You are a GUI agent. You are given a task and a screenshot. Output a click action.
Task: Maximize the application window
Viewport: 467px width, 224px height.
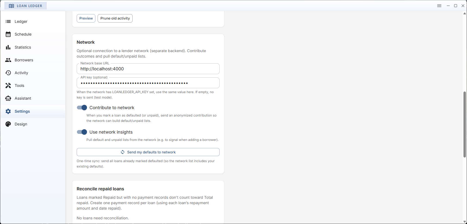[456, 6]
